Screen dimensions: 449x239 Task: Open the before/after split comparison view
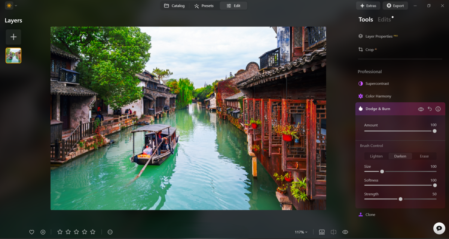click(334, 232)
